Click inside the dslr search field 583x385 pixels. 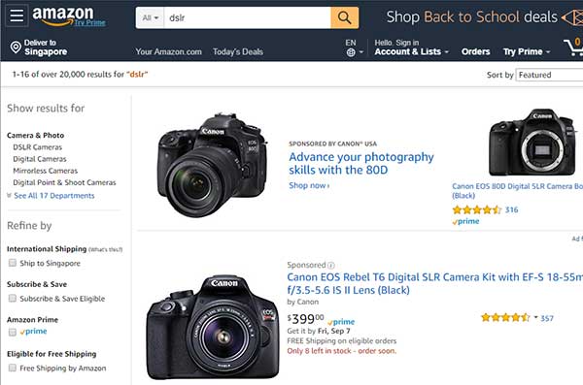point(247,17)
